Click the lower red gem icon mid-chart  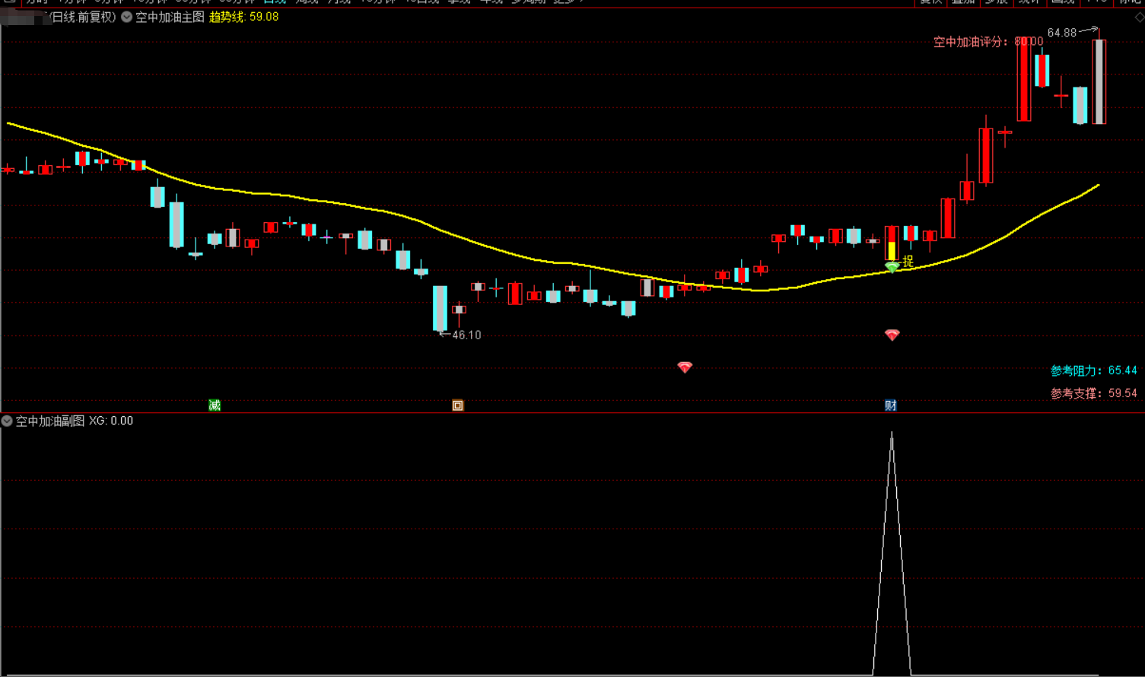point(685,367)
